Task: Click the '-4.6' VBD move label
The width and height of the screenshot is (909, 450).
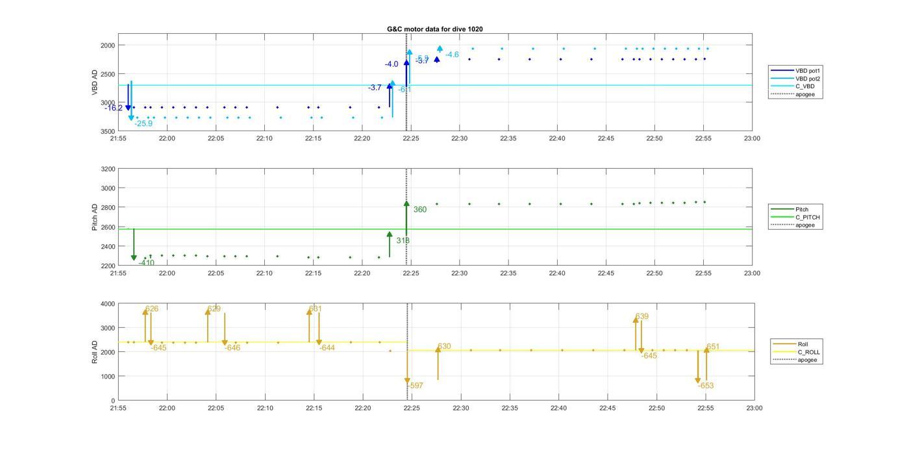Action: (452, 55)
